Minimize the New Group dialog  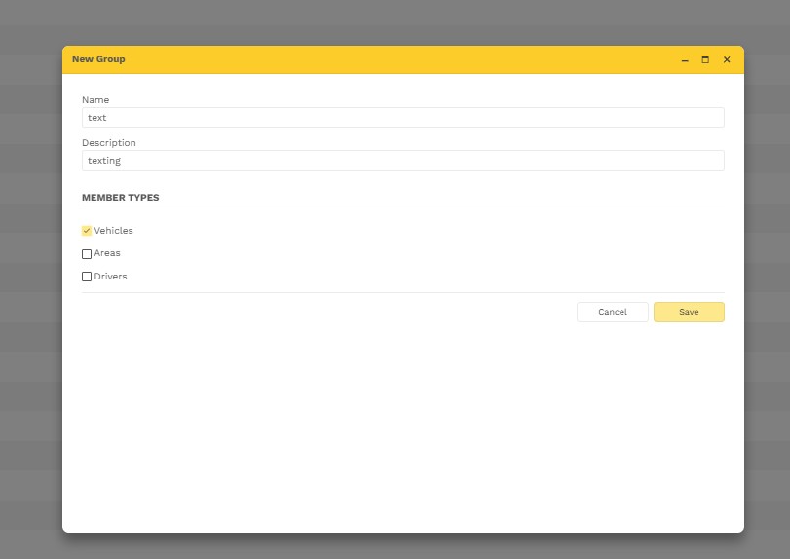point(685,60)
